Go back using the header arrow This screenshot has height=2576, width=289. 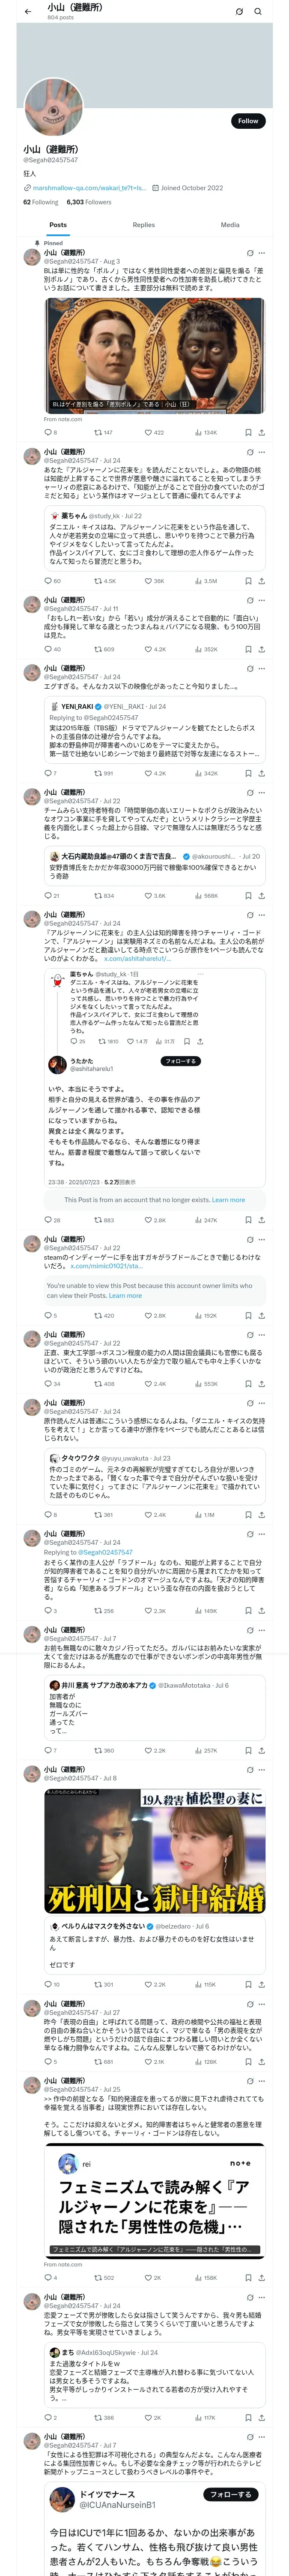coord(28,11)
